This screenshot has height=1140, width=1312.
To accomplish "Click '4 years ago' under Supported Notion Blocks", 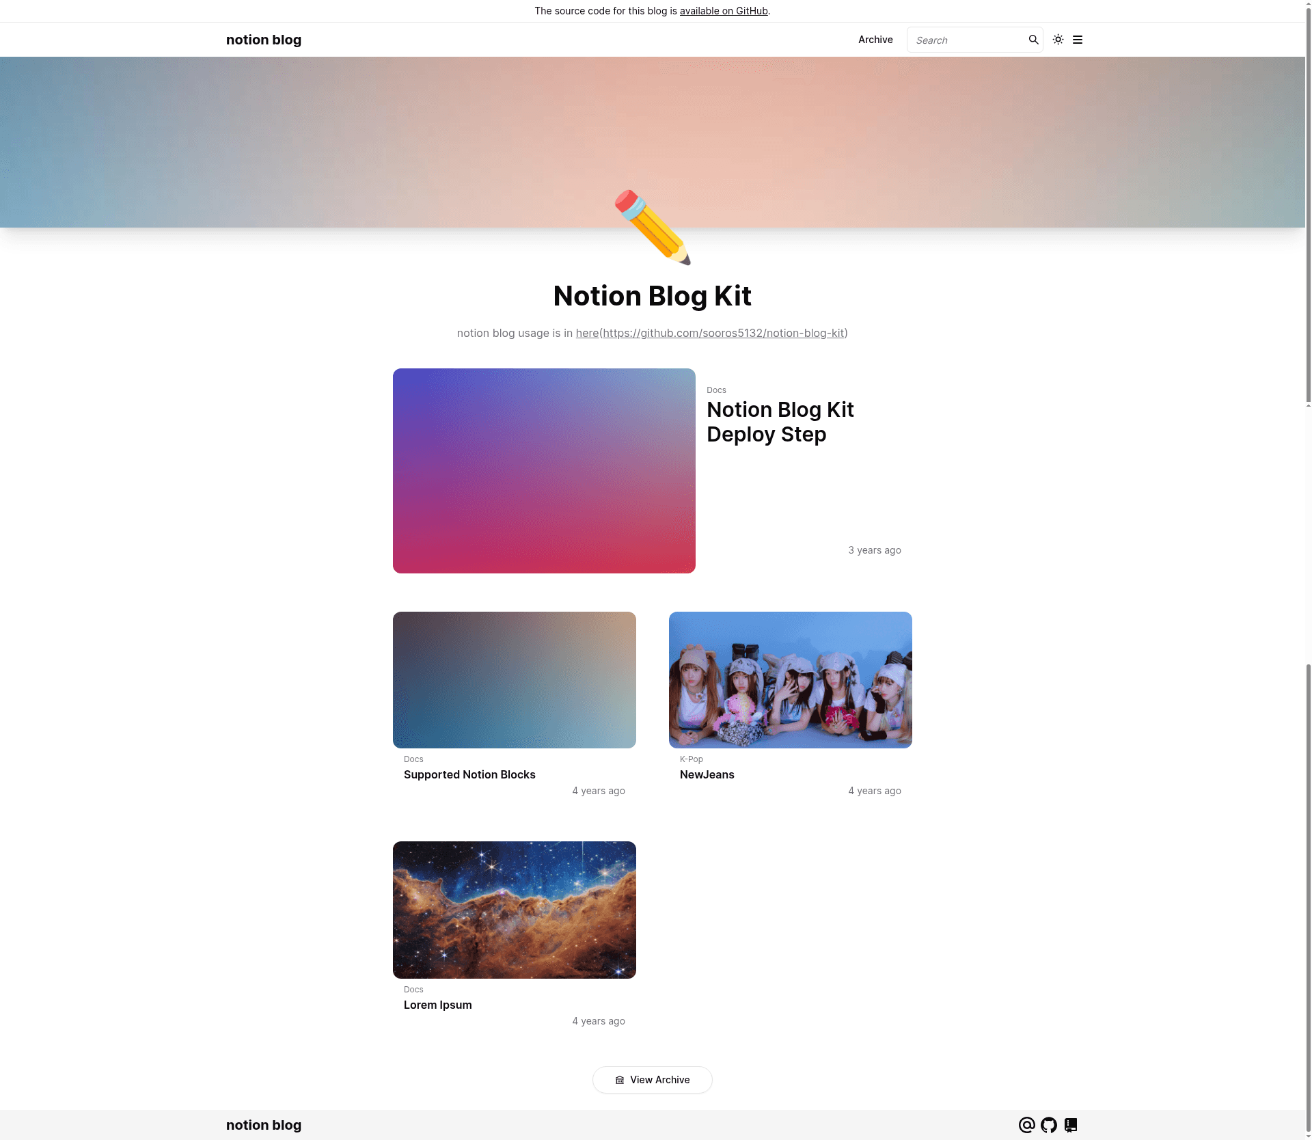I will click(599, 791).
